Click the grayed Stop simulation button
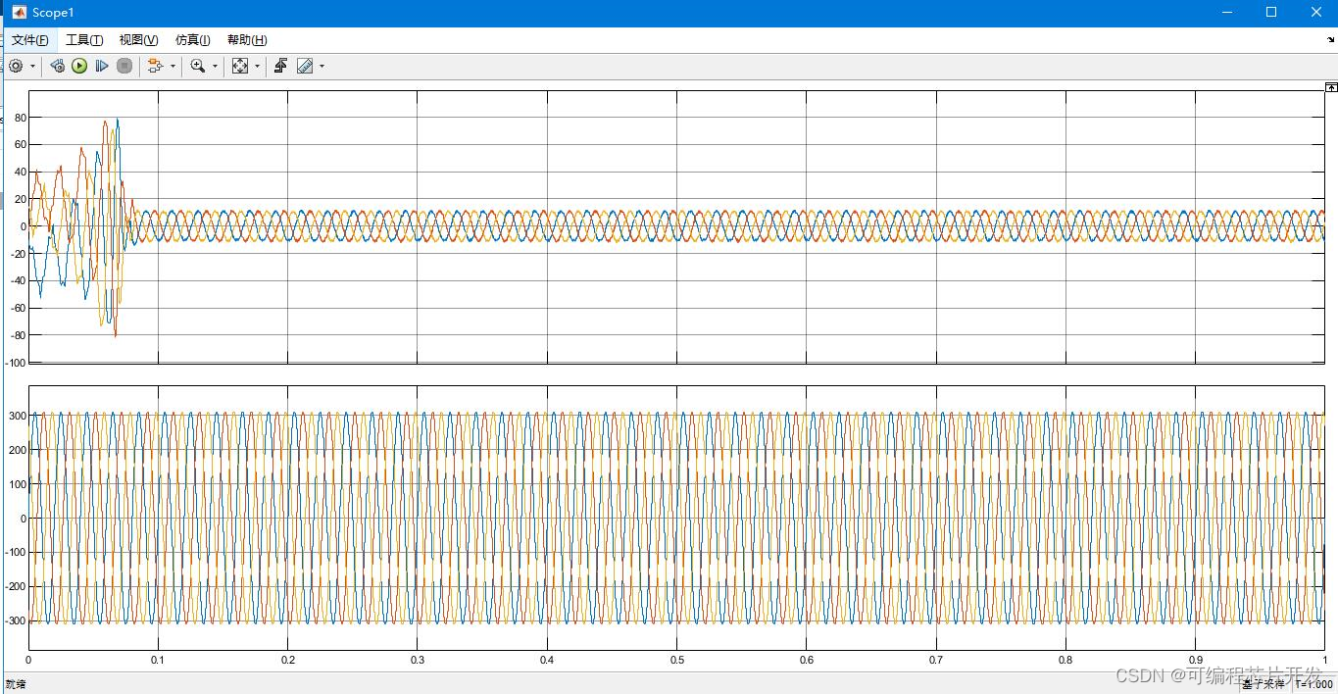Screen dimensions: 1338x694 (x=124, y=66)
